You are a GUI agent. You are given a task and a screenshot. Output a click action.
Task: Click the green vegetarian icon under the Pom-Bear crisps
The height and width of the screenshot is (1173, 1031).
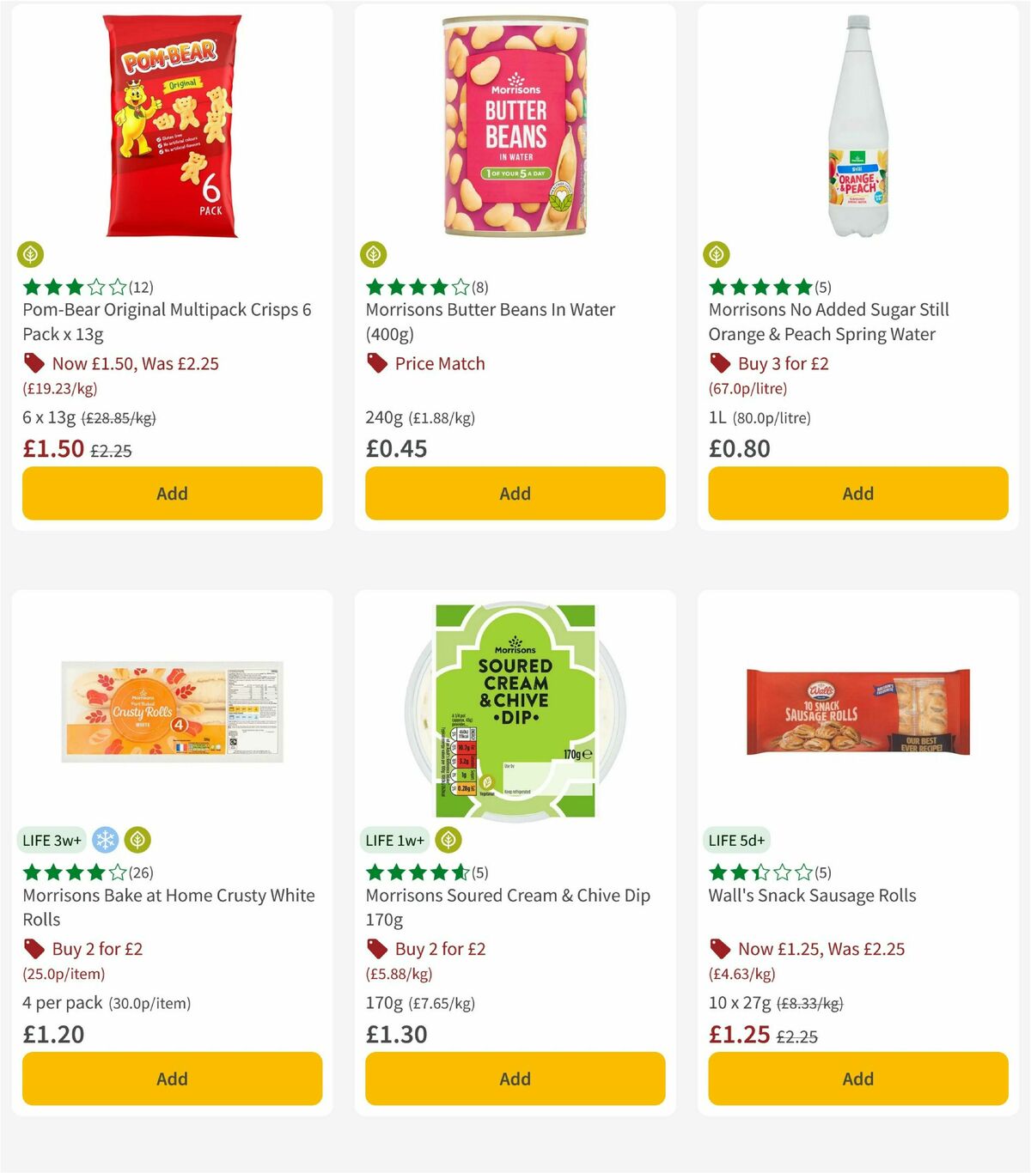pos(31,254)
